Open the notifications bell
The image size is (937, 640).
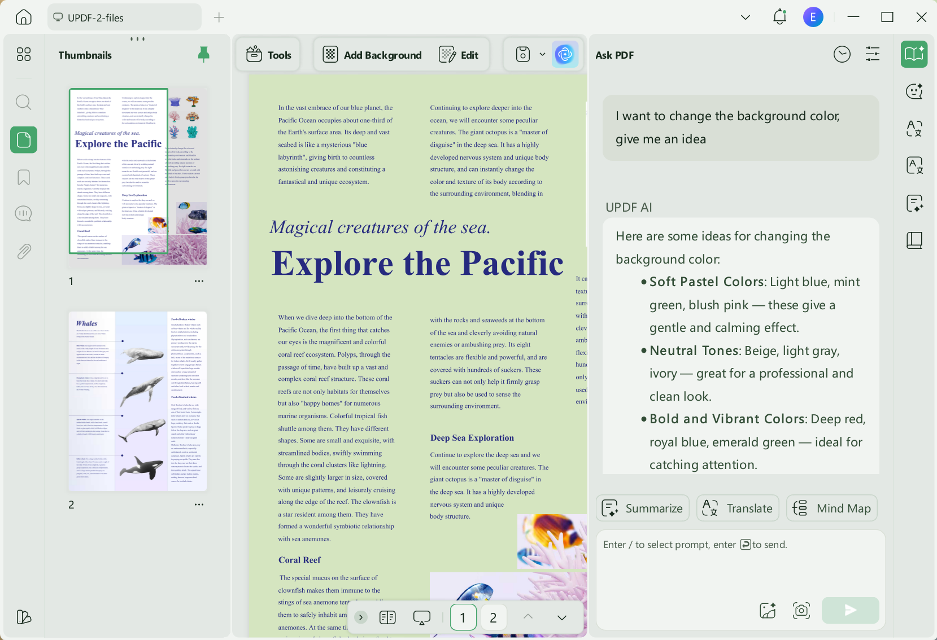[x=780, y=17]
